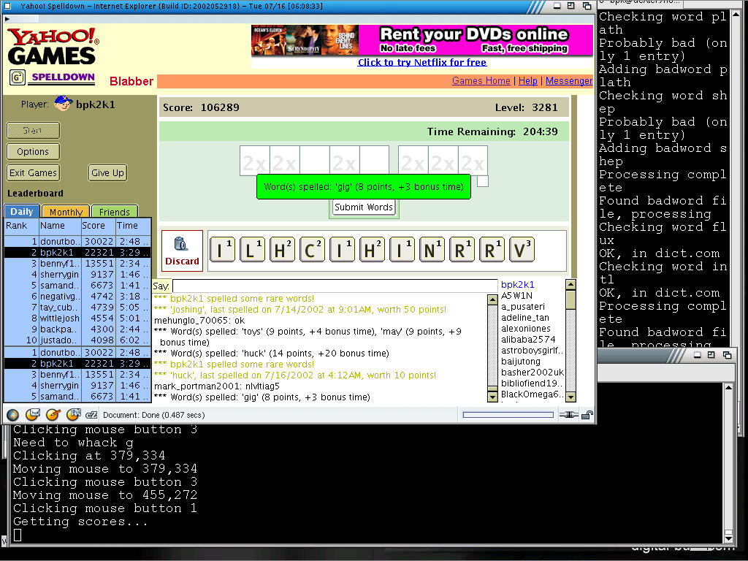The width and height of the screenshot is (748, 561).
Task: Click the user list scroll-down arrow
Action: click(x=570, y=397)
